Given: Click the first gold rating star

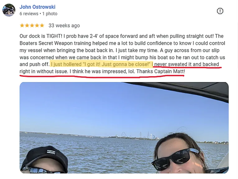Looking at the screenshot, I should pos(22,25).
